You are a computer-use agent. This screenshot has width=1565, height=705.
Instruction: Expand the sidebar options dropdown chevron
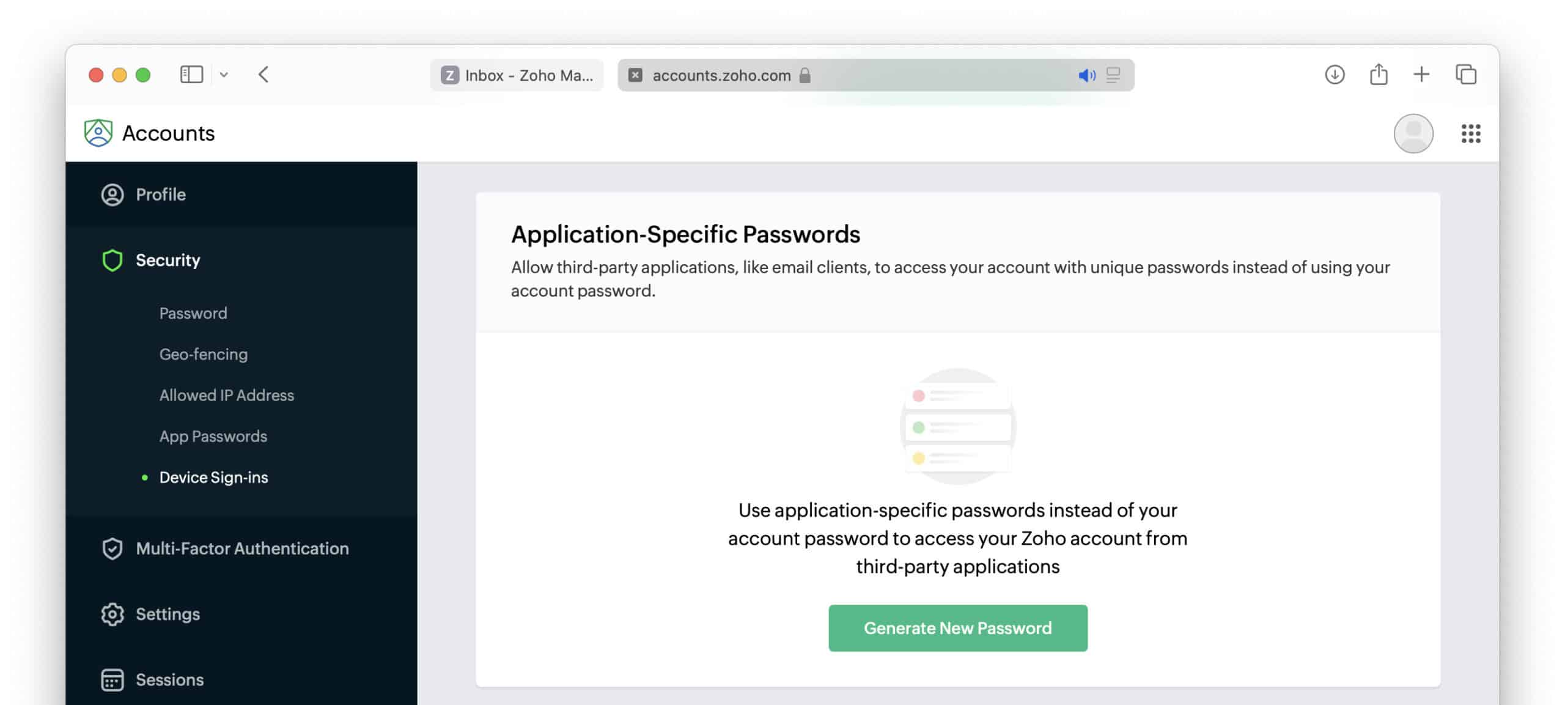[224, 75]
